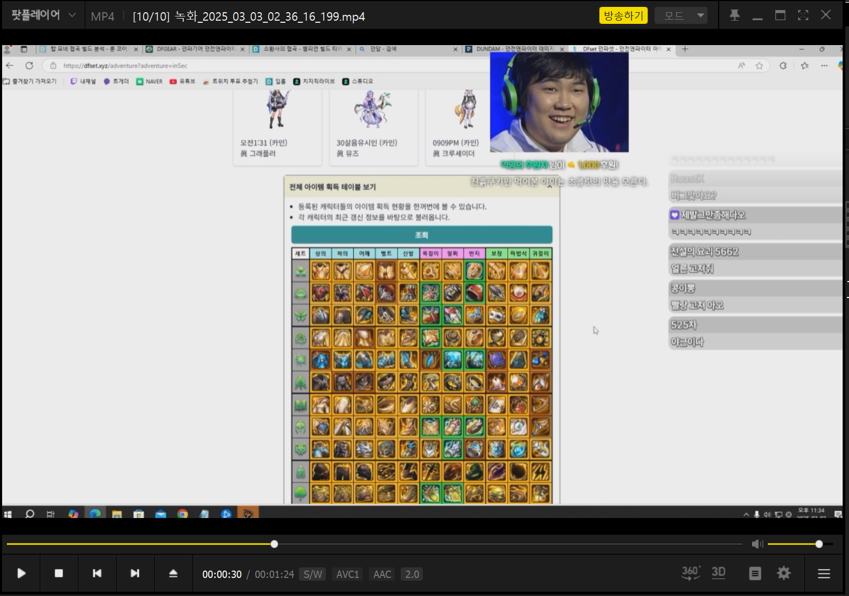
Task: Click the teal 조회 button in the video
Action: tap(422, 235)
